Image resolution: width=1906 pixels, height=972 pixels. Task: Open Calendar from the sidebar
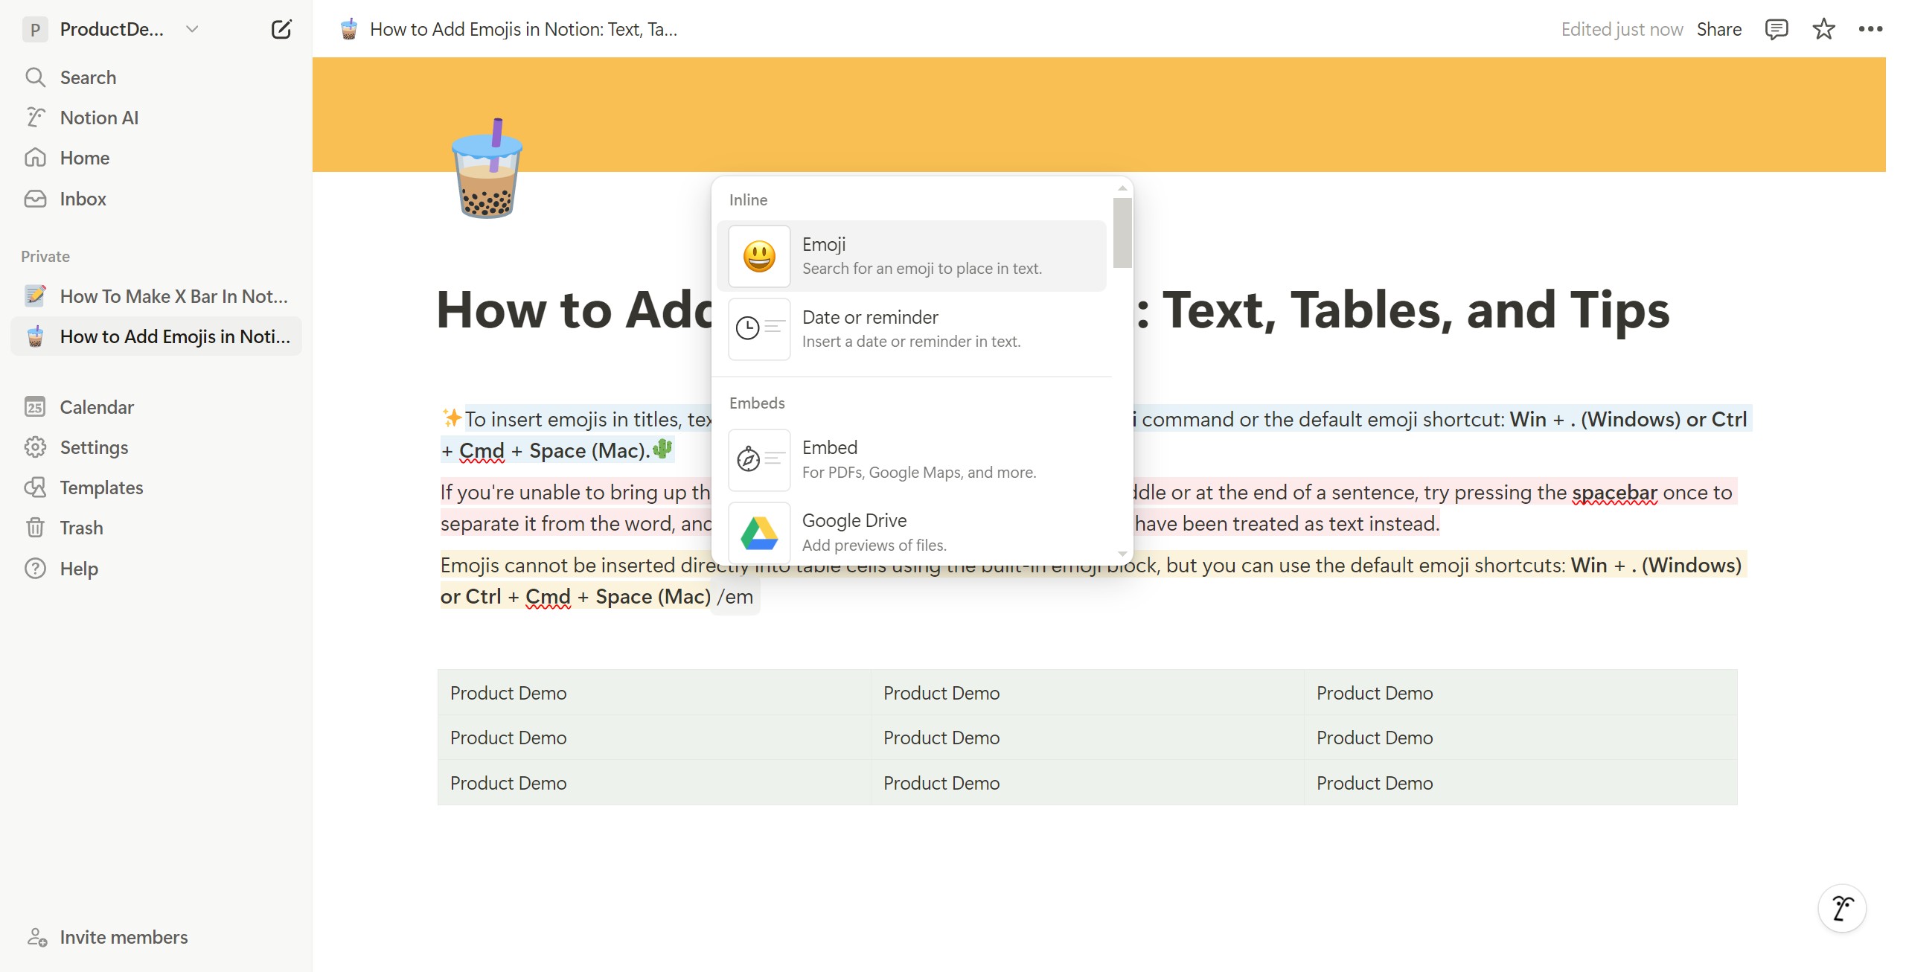pos(156,407)
